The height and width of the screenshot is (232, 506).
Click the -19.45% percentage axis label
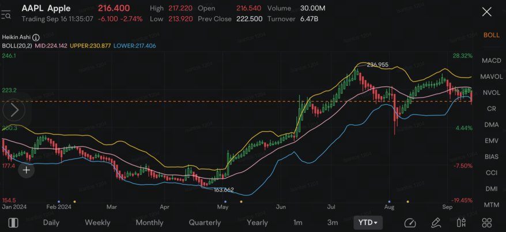click(462, 200)
